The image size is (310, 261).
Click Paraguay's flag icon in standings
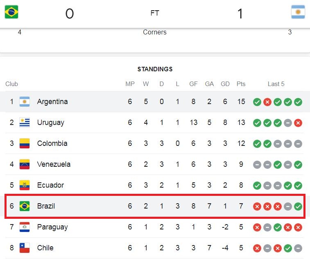point(25,227)
